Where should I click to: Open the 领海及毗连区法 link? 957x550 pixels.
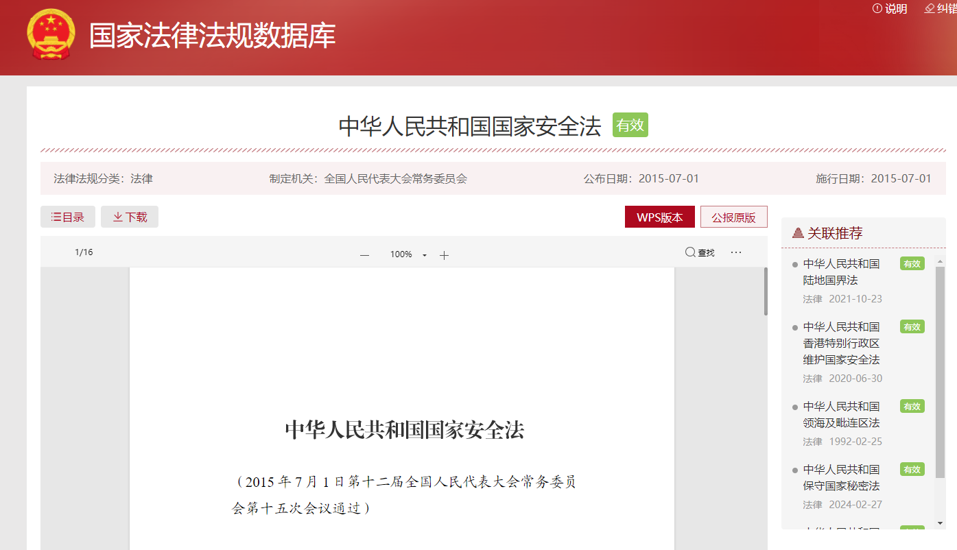841,415
